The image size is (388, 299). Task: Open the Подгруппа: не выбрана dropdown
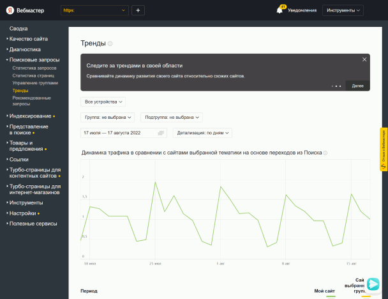tap(172, 118)
